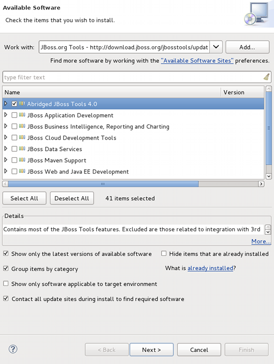The height and width of the screenshot is (364, 274).
Task: Select JBoss Web and Java EE Development row text
Action: 78,172
